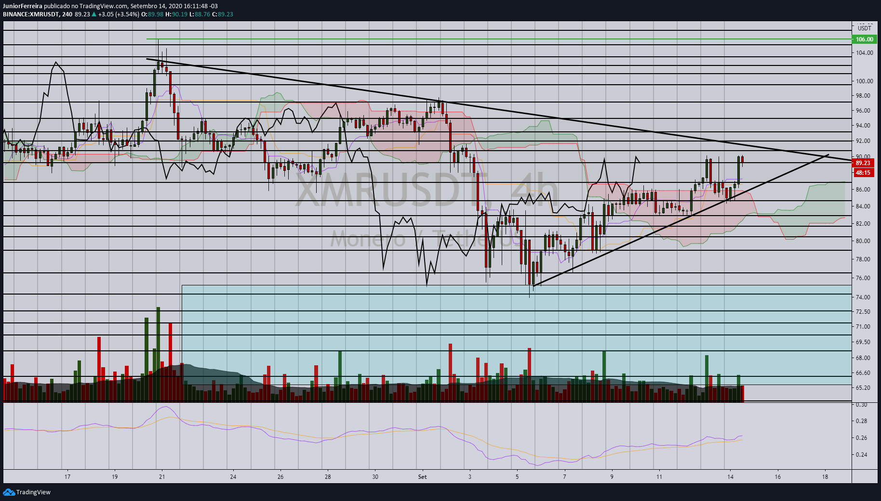The image size is (881, 501).
Task: Click the 74.00 price axis value
Action: point(863,297)
